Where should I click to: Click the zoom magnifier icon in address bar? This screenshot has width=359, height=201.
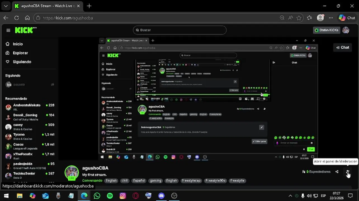[282, 18]
